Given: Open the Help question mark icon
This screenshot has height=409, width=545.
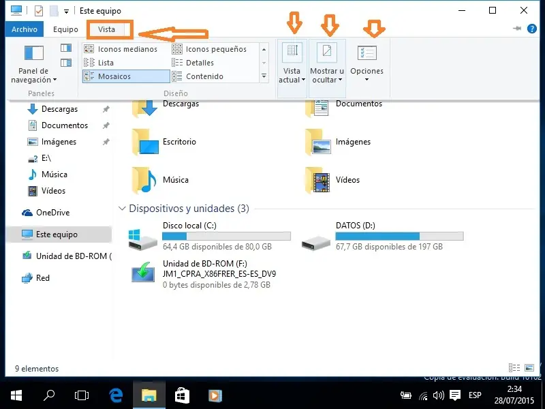Looking at the screenshot, I should pos(532,29).
